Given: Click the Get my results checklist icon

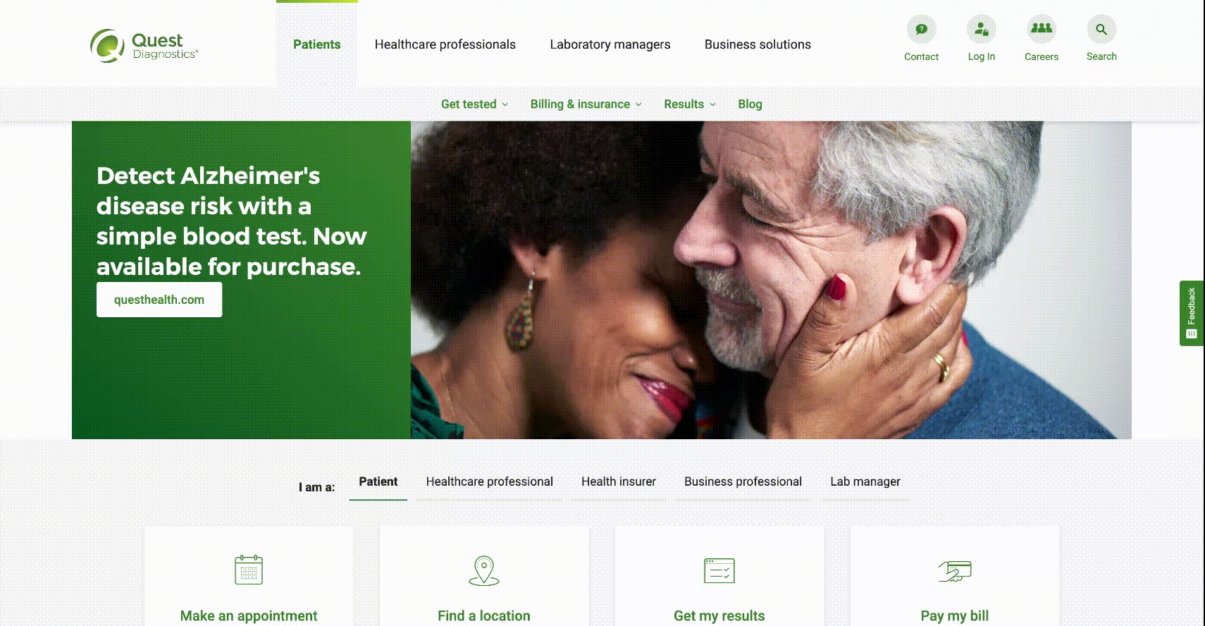Looking at the screenshot, I should [719, 570].
